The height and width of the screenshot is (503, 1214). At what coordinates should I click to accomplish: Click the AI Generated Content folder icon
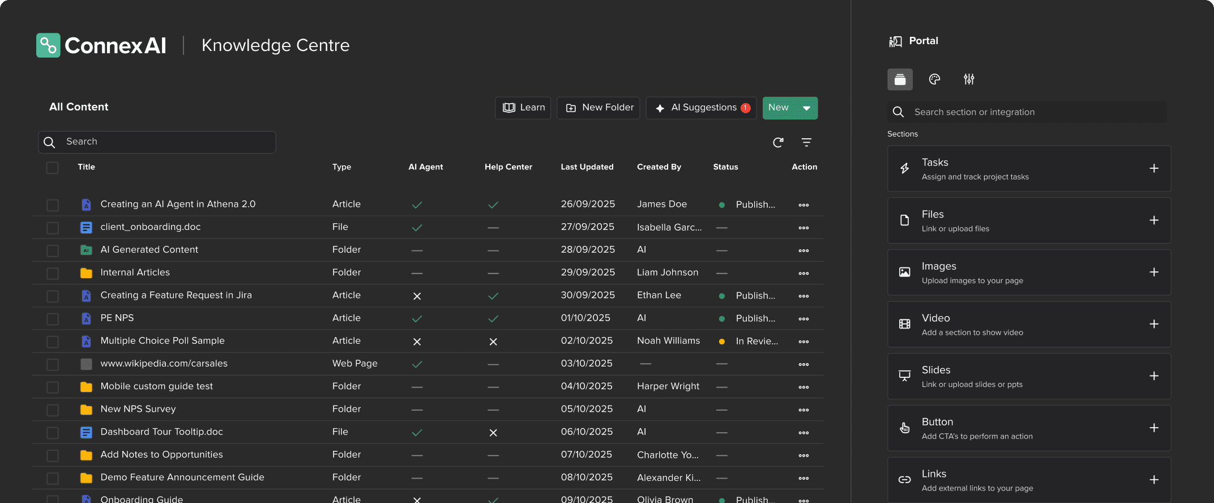pyautogui.click(x=86, y=250)
